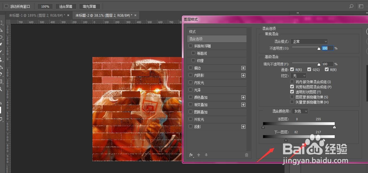Toggle the R(R) channel checkbox
368x173 pixels.
(x=292, y=69)
